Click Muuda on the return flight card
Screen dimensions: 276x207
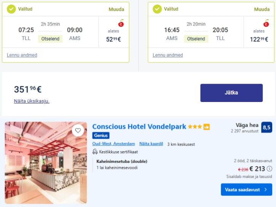(262, 9)
